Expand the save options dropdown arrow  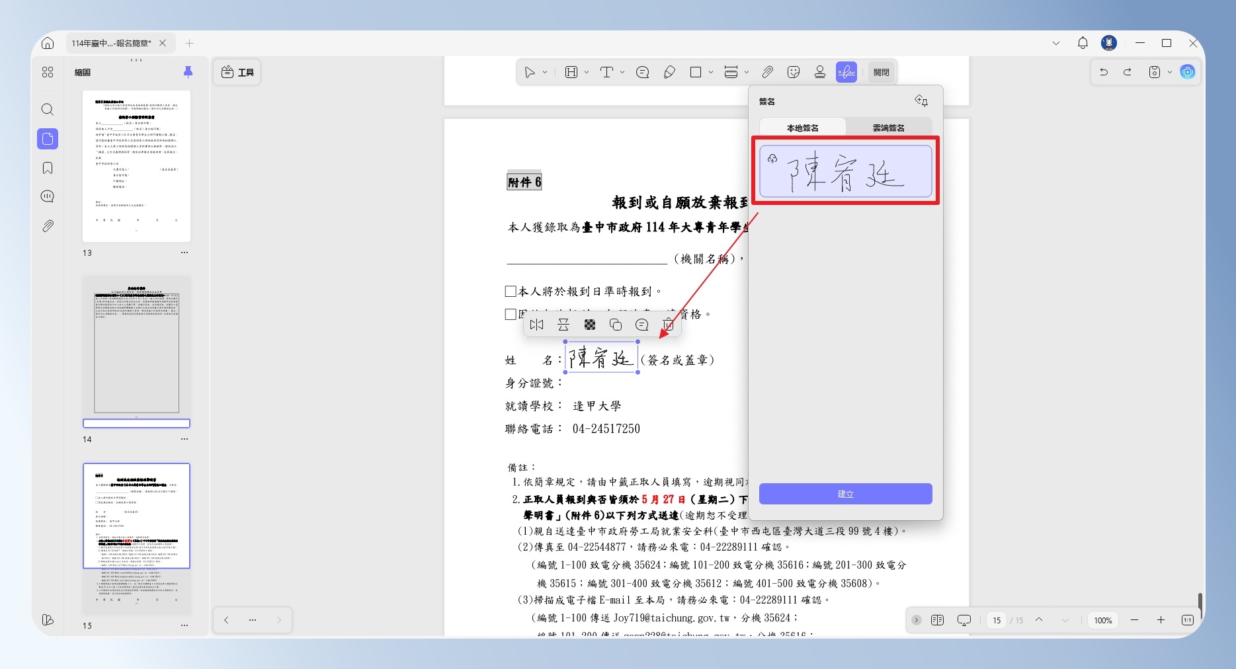point(1170,72)
